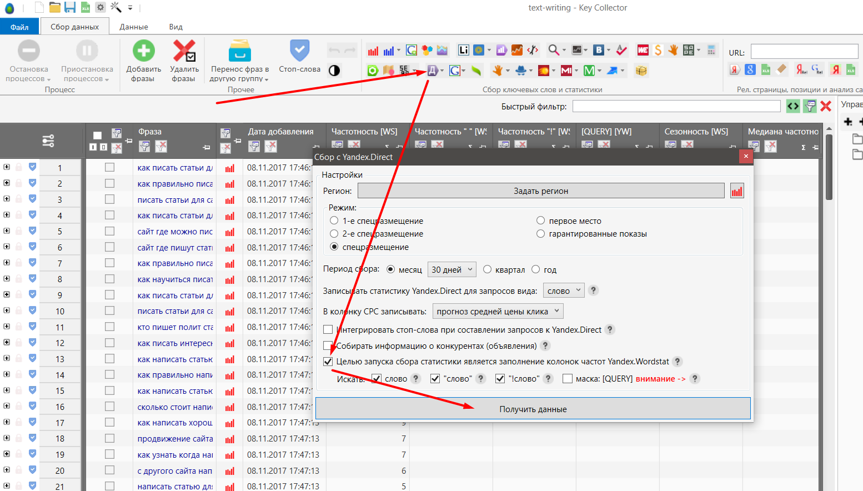
Task: Open the Файл menu tab
Action: tap(19, 27)
